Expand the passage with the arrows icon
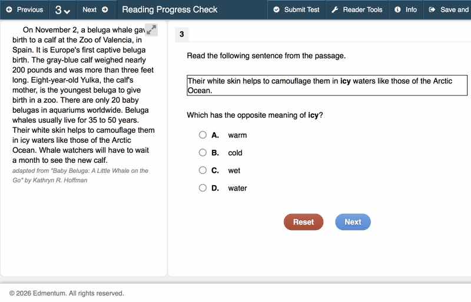Image resolution: width=471 pixels, height=302 pixels. click(151, 30)
